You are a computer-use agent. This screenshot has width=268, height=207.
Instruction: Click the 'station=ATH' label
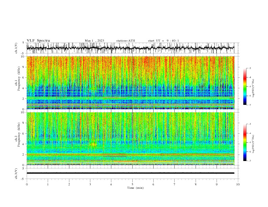point(126,41)
